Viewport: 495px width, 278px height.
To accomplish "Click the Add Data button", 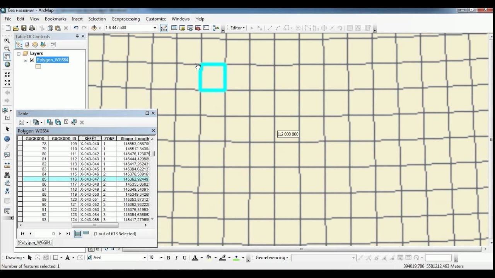I will (94, 28).
